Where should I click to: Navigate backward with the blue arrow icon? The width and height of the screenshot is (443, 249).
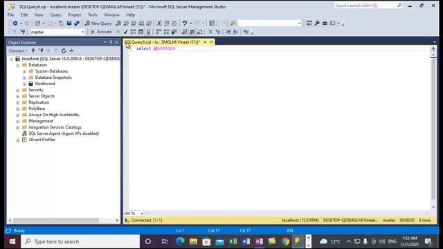(x=15, y=23)
